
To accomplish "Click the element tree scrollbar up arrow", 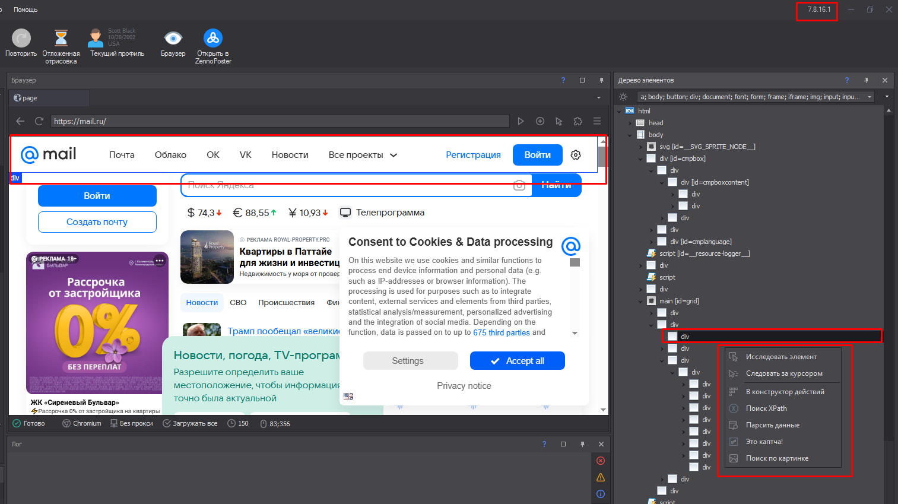I will 889,110.
